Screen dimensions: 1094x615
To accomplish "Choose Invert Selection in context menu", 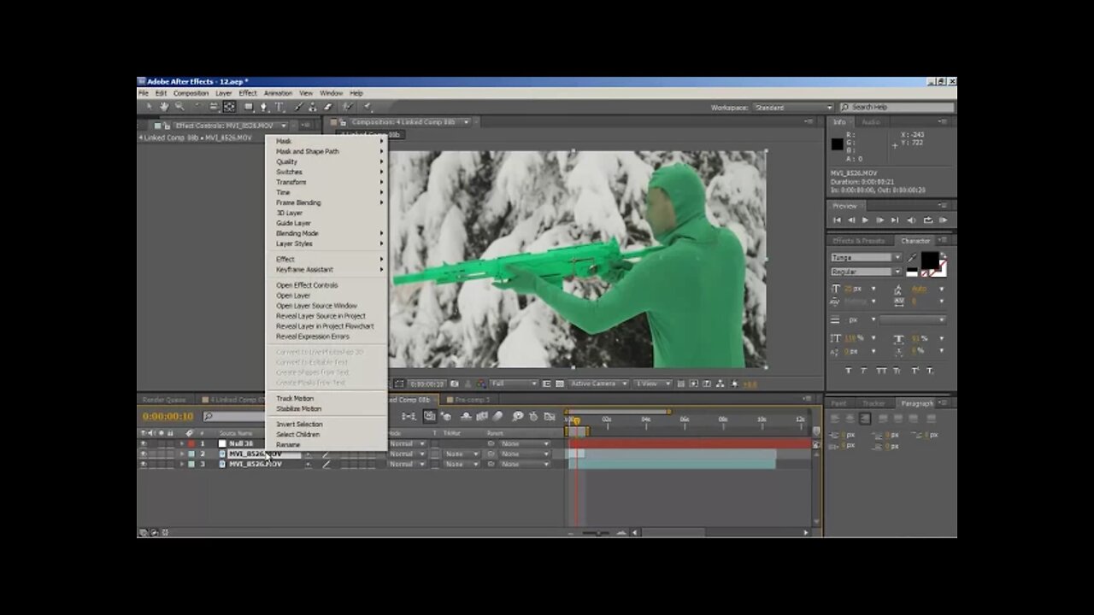I will (x=299, y=424).
